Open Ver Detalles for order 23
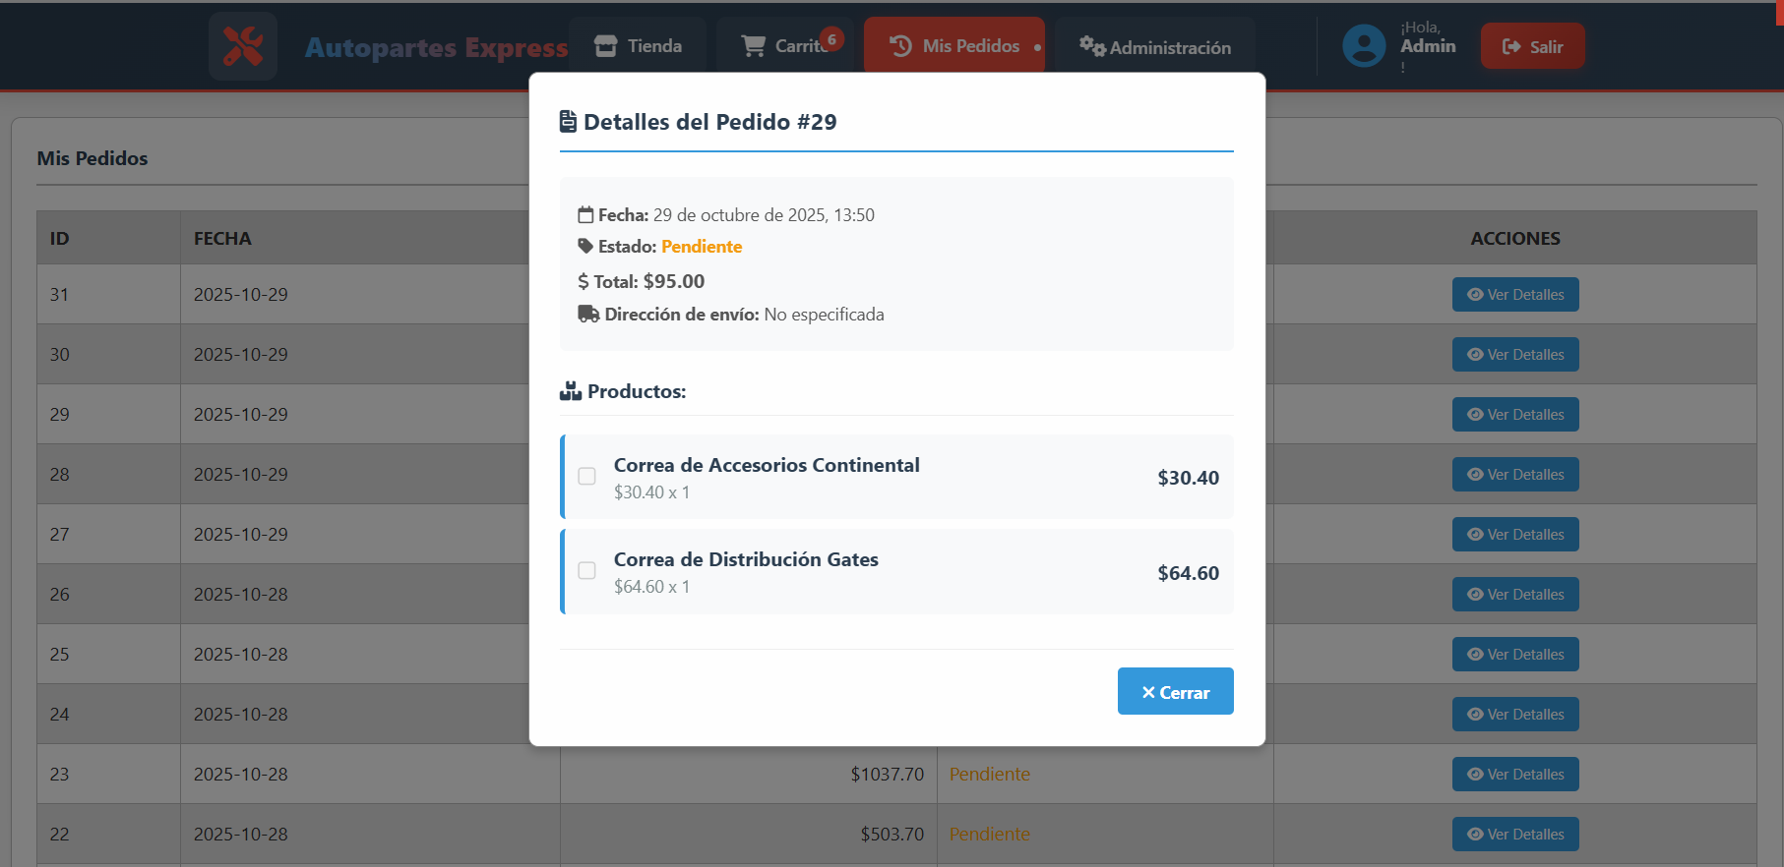 [x=1514, y=775]
